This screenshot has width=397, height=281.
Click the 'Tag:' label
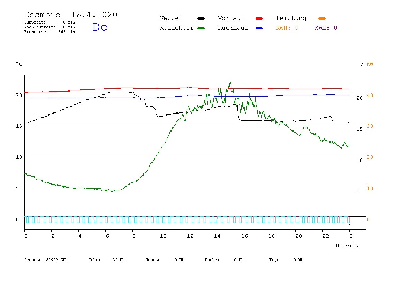click(274, 260)
